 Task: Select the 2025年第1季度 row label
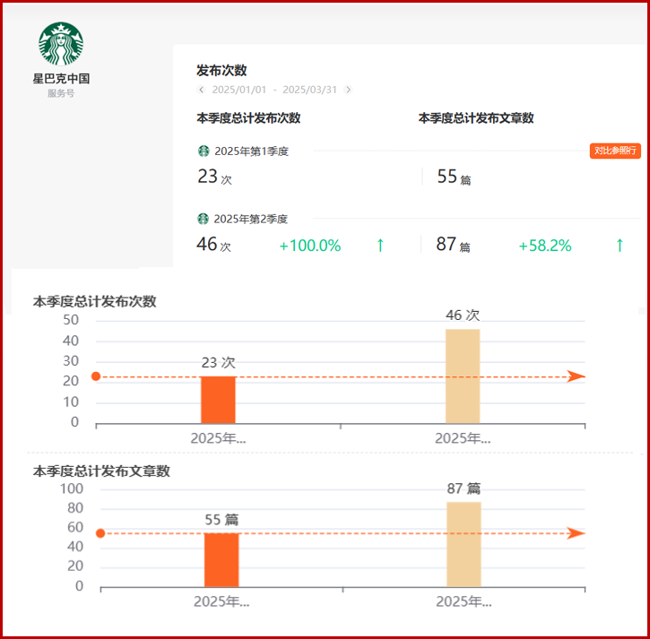click(251, 151)
